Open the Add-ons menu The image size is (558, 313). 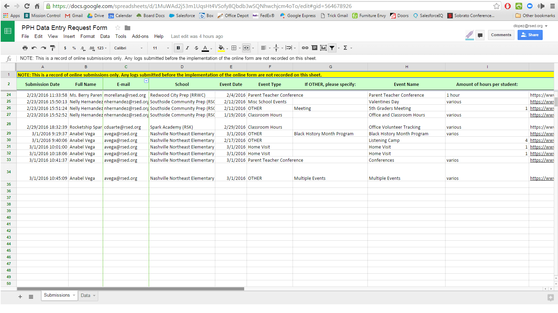140,36
